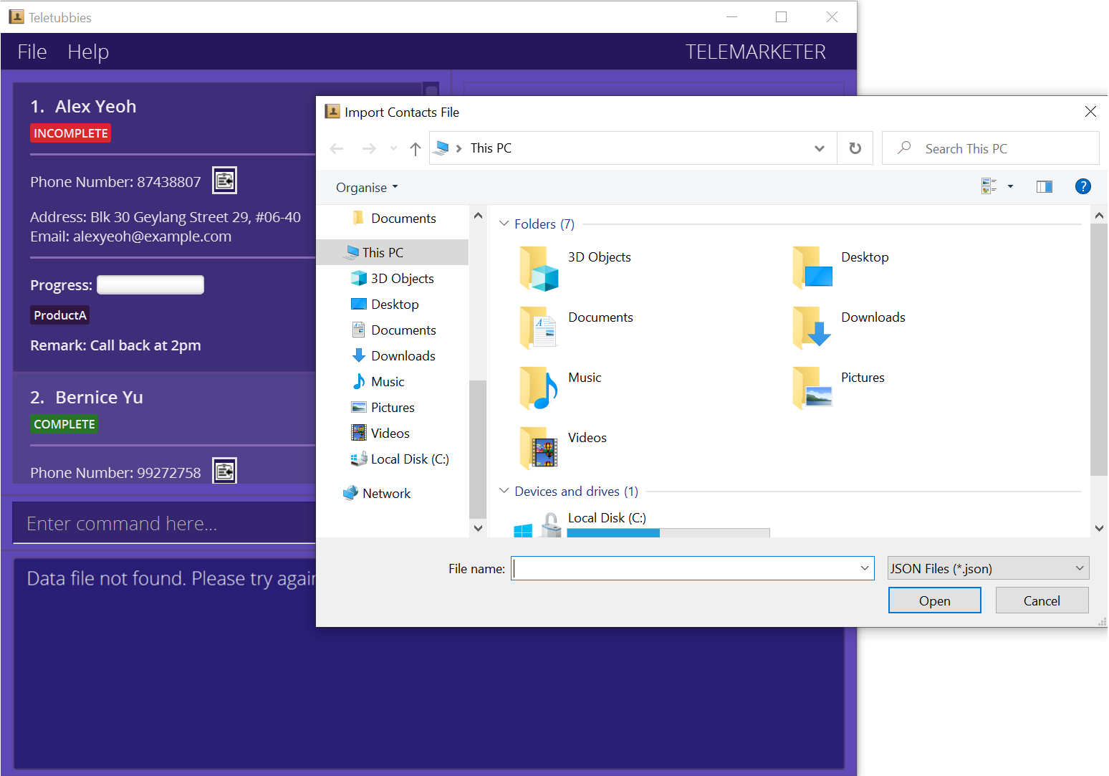Viewport: 1109px width, 776px height.
Task: Select Network in the navigation pane
Action: [386, 494]
